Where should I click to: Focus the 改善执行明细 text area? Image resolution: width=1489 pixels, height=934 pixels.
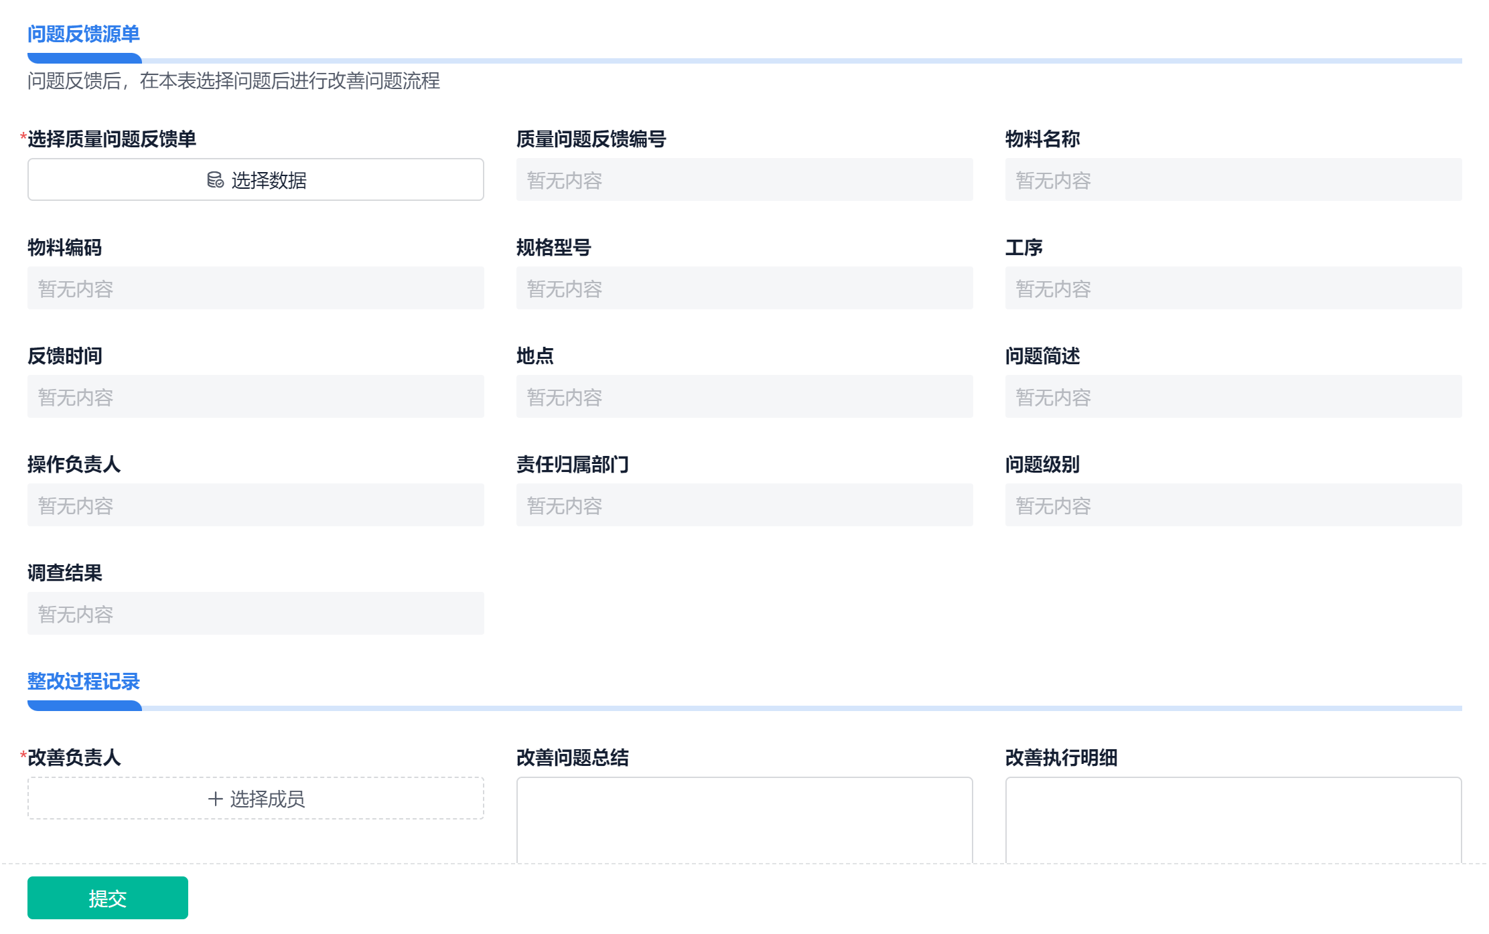[1234, 820]
